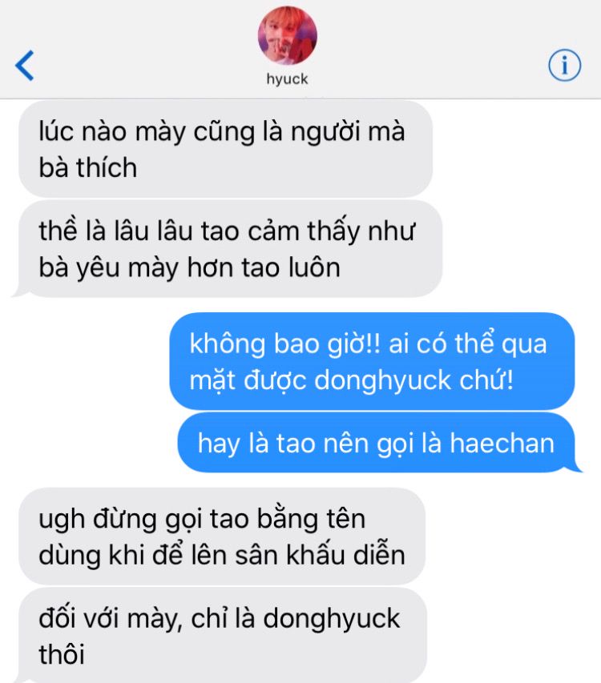
Task: Select message starting 'thề là lâu lâu'
Action: (230, 249)
